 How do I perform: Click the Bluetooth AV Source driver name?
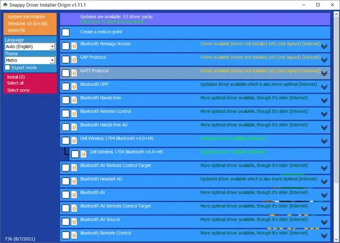coord(100,219)
